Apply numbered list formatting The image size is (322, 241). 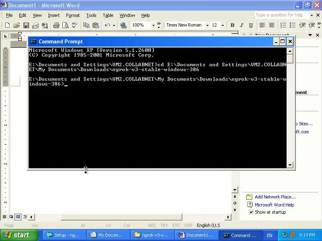click(283, 25)
